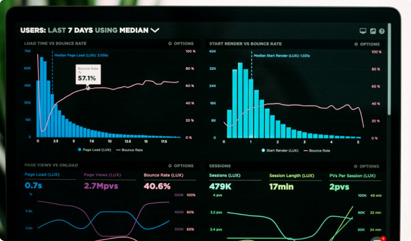The width and height of the screenshot is (411, 241).
Task: Toggle Start Render (LUX) legend series
Action: (280, 151)
